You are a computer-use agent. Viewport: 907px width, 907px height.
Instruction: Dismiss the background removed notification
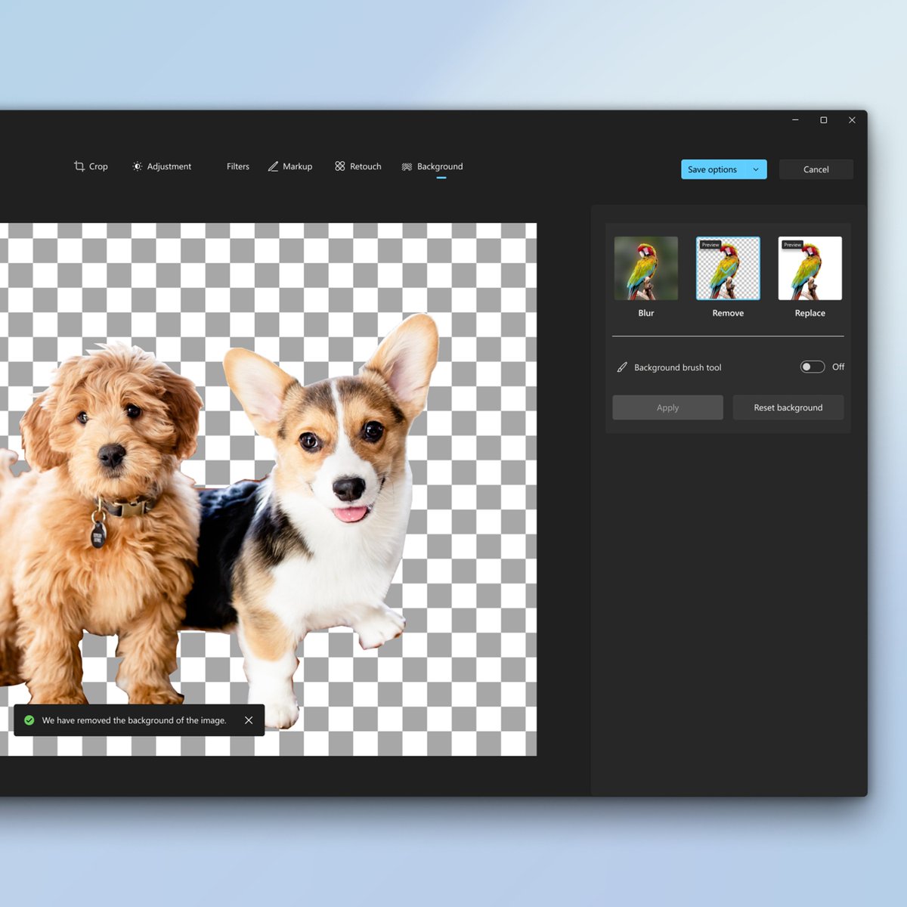(x=249, y=720)
